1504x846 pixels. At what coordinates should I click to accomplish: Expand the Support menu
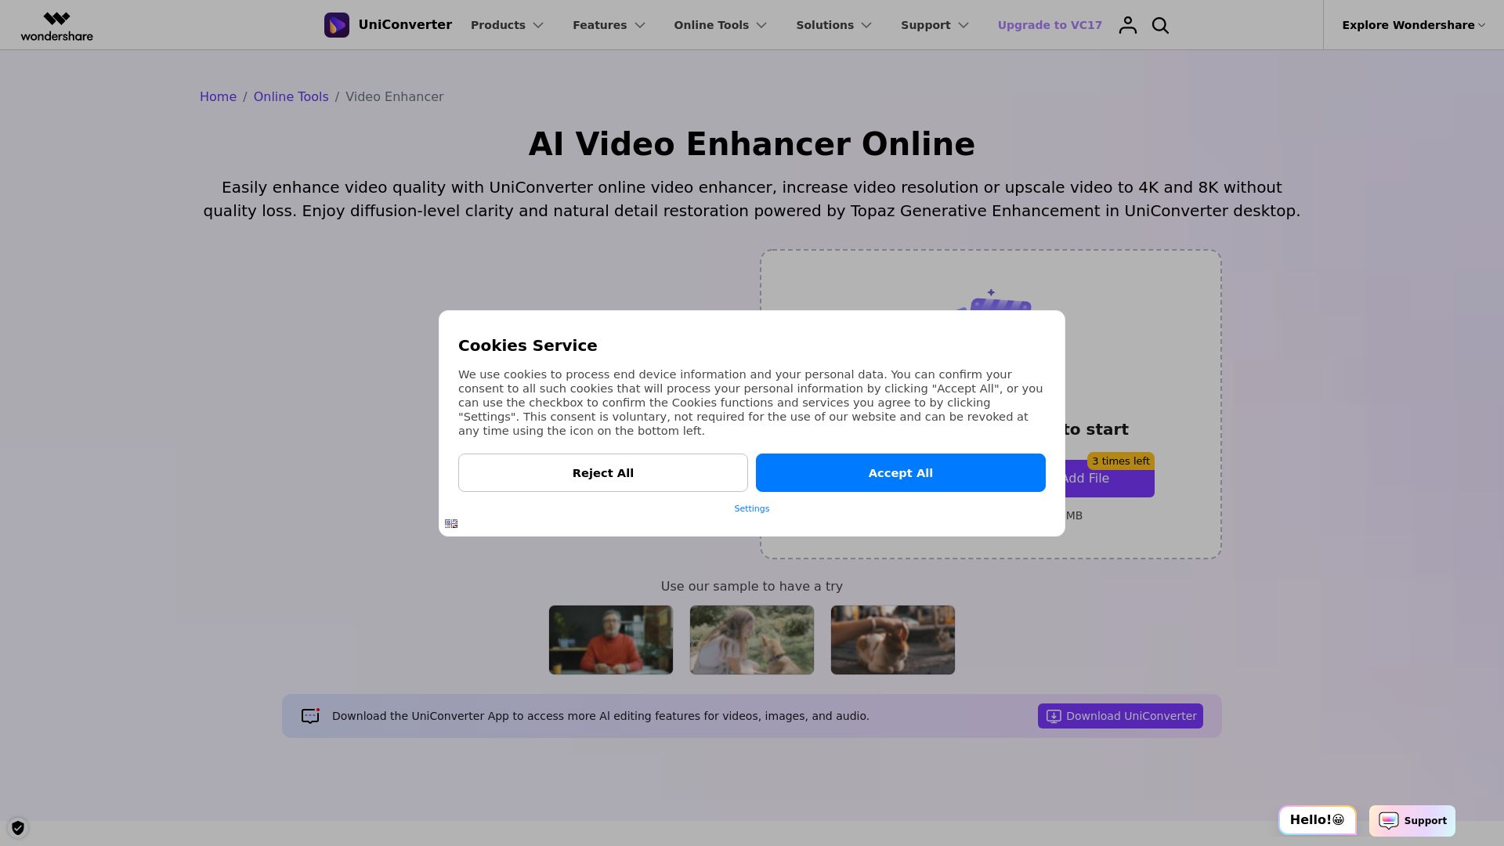(935, 25)
